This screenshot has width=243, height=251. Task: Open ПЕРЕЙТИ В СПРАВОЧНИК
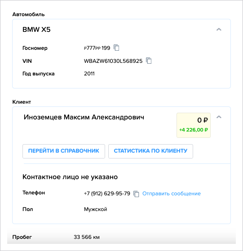tap(64, 151)
